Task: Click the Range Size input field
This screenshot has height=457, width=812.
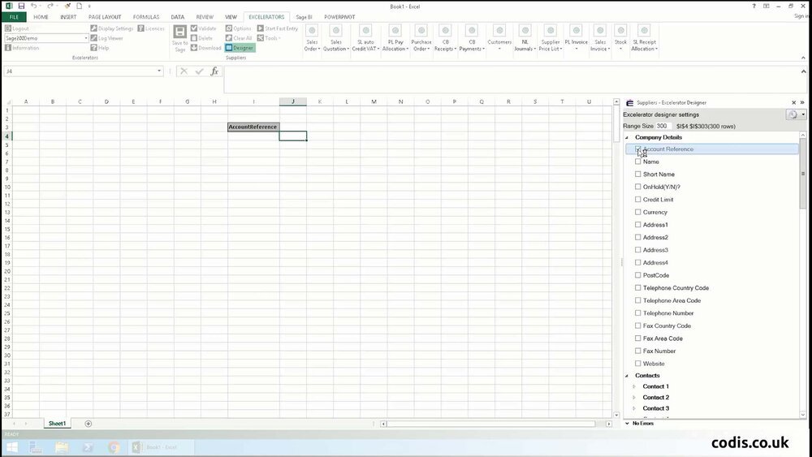Action: coord(663,126)
